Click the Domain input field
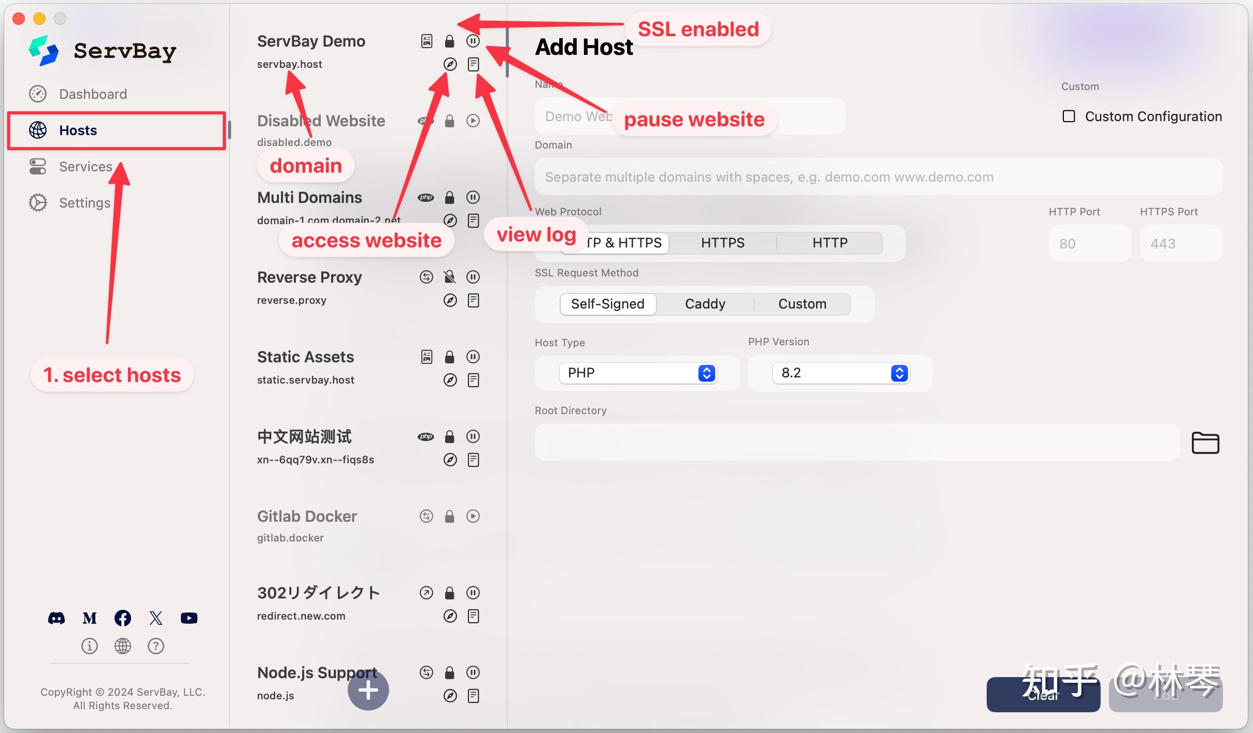1253x733 pixels. point(876,177)
